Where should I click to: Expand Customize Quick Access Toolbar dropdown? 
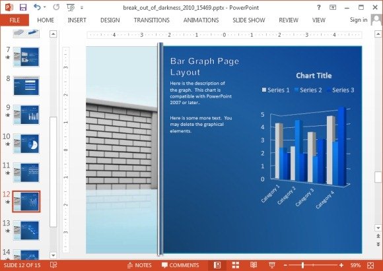pos(82,8)
